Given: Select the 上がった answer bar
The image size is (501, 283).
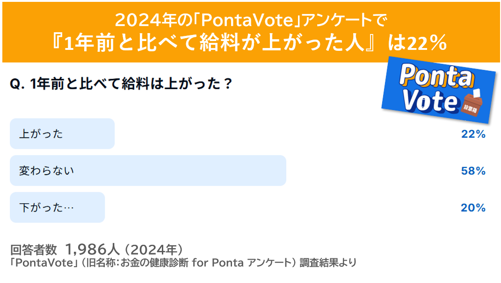Looking at the screenshot, I should click(x=62, y=134).
